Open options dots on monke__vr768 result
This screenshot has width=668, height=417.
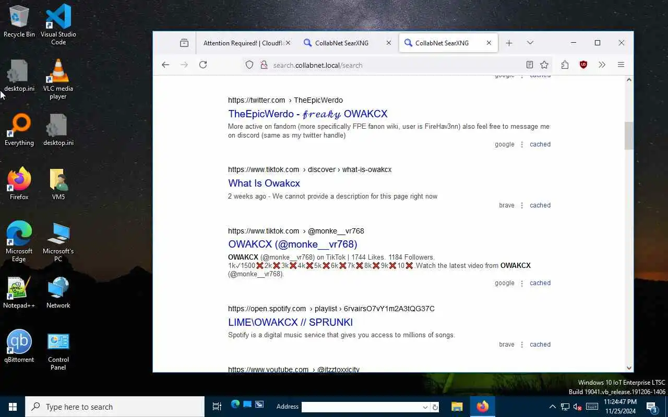tap(522, 283)
